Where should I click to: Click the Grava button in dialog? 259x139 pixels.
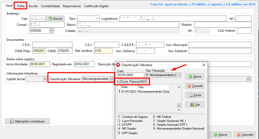tap(195, 77)
